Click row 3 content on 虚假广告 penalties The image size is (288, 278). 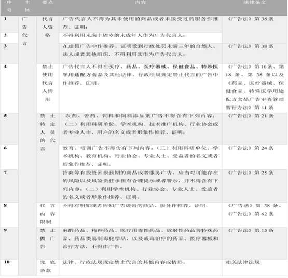point(140,50)
